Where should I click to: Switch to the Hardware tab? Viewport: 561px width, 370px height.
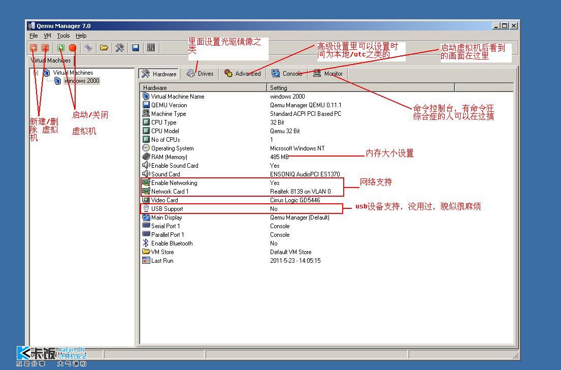(159, 74)
